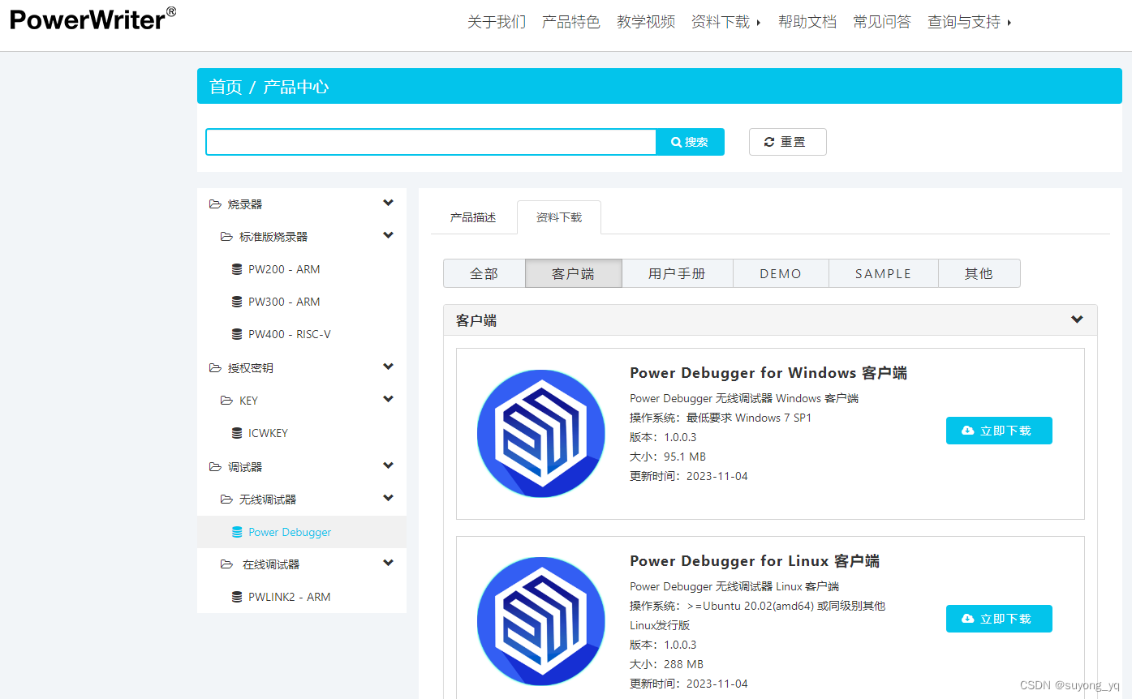Click 'Power Debugger for Linux 客户端' title
This screenshot has width=1132, height=699.
coord(755,561)
